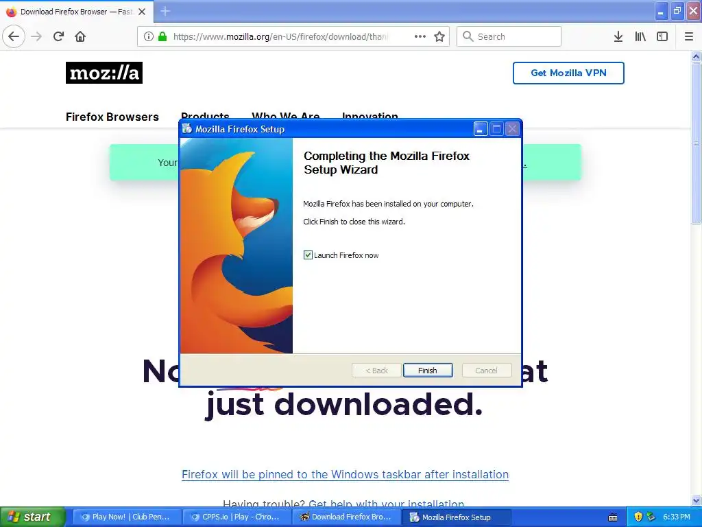Click Get Mozilla VPN button

coord(568,73)
